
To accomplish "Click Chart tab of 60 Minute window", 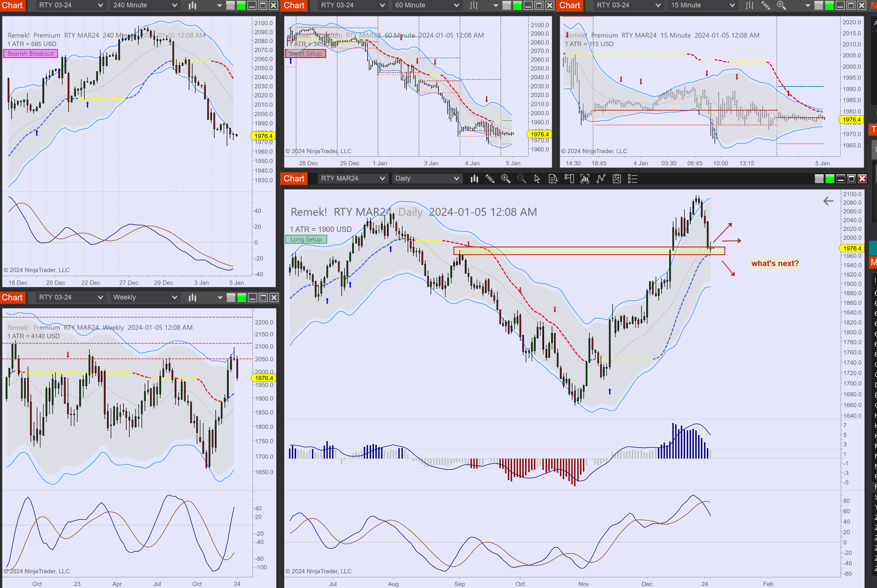I will pos(294,5).
